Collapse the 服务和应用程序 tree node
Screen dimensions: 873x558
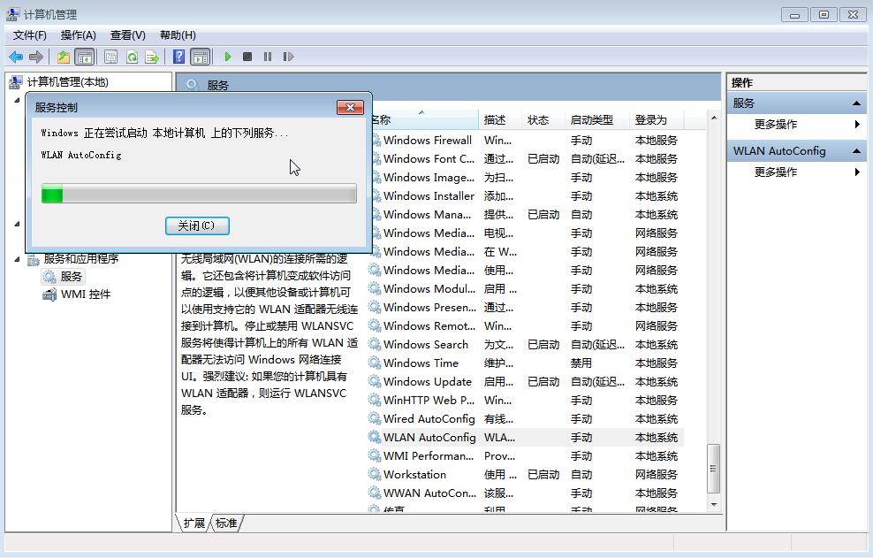(x=17, y=259)
